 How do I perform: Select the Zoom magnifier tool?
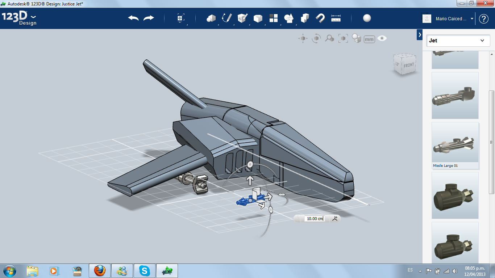329,38
